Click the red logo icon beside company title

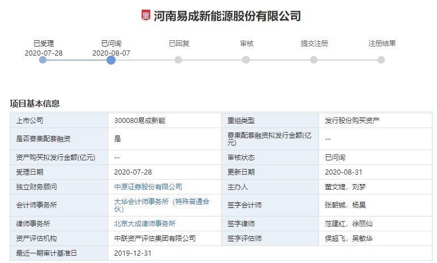(x=146, y=15)
